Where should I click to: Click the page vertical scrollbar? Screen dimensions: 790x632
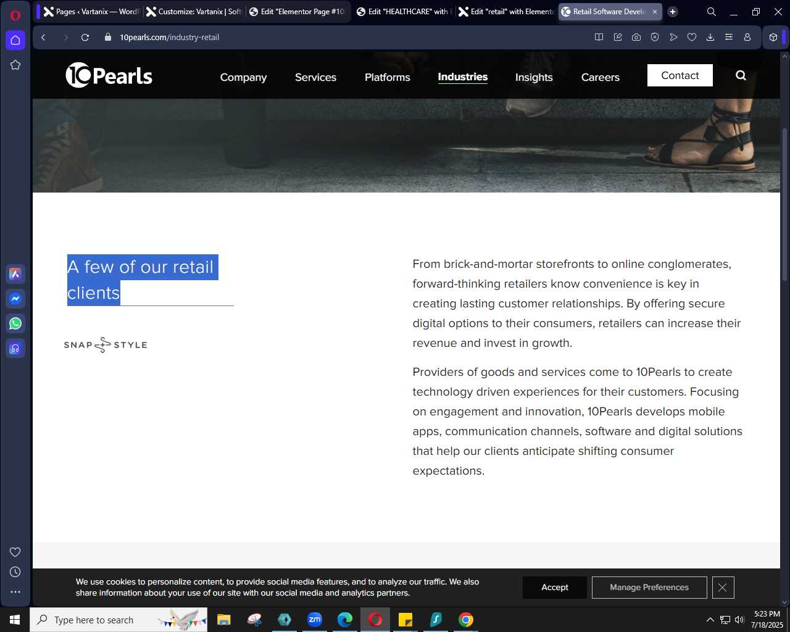pos(785,204)
